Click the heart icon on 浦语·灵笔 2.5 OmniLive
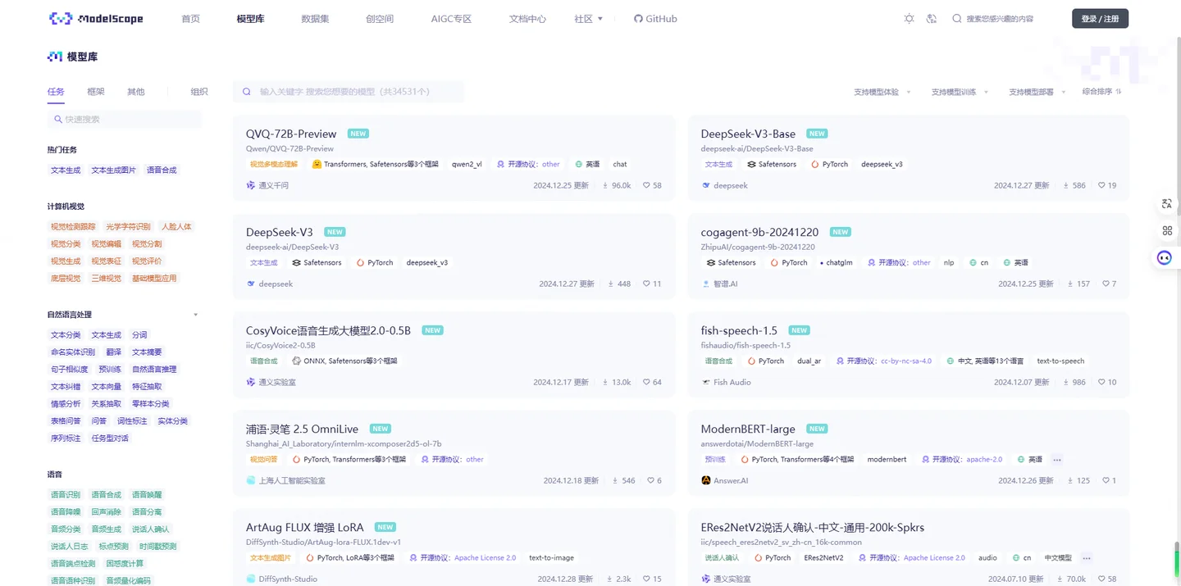Viewport: 1181px width, 586px height. [x=650, y=480]
